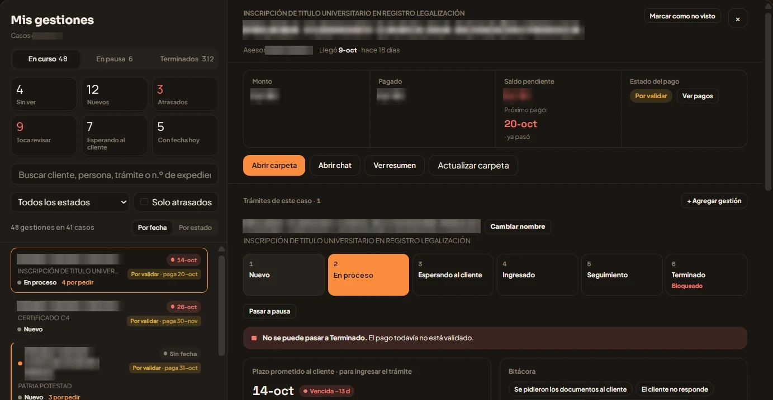
Task: Click the red square warning icon
Action: 254,338
